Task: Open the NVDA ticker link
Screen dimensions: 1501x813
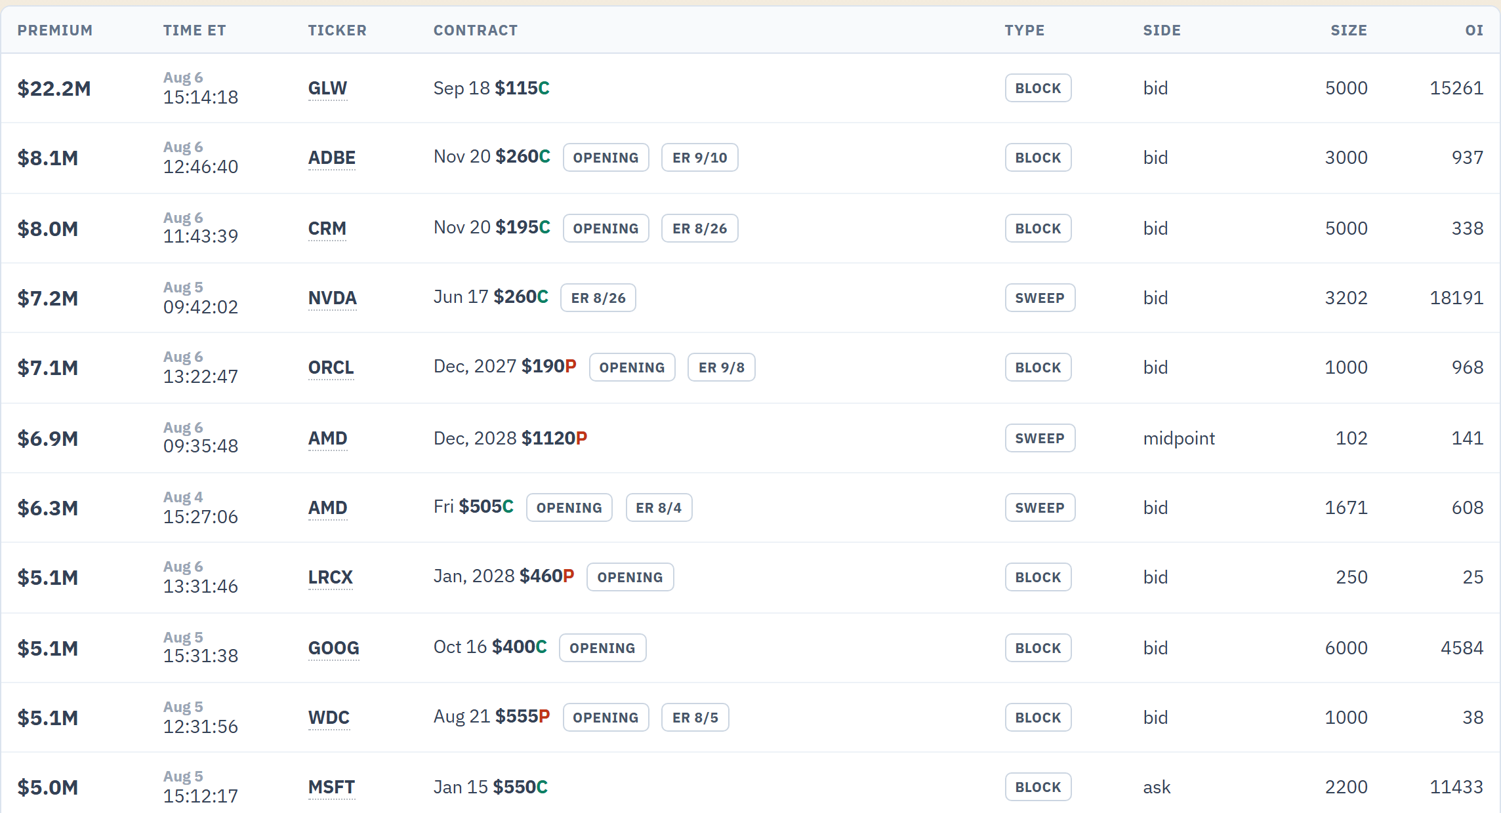Action: 333,298
